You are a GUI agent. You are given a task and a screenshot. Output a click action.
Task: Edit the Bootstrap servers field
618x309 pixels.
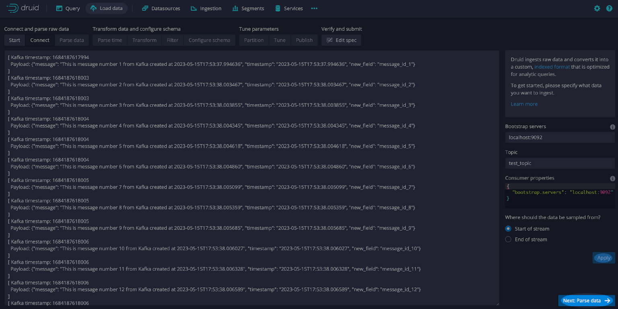coord(560,137)
